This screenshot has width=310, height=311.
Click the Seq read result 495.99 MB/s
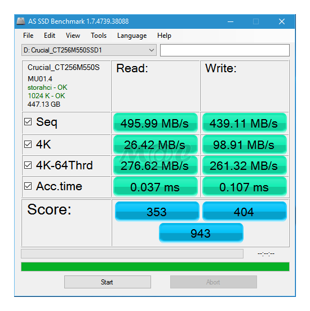[x=156, y=123]
